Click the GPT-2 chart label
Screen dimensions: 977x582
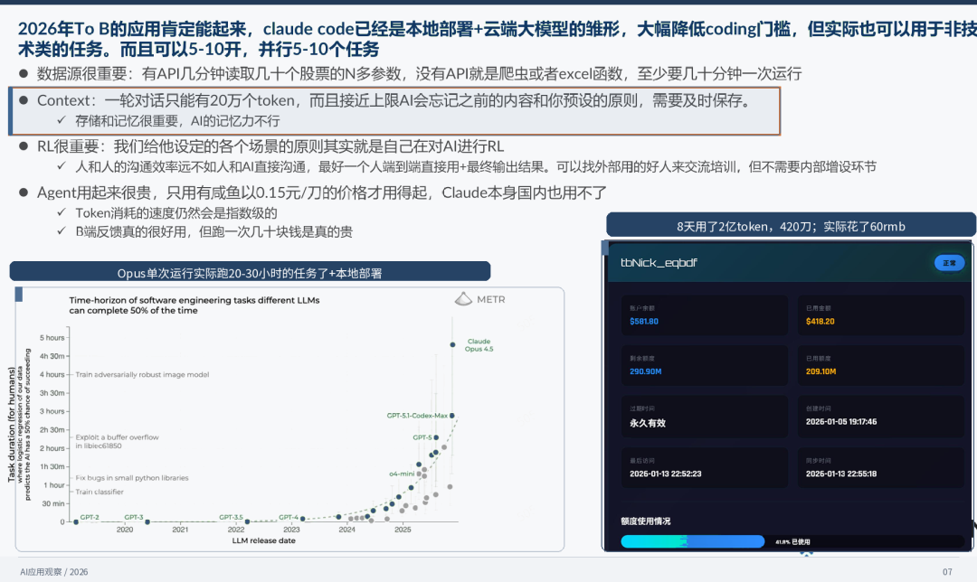[x=89, y=517]
